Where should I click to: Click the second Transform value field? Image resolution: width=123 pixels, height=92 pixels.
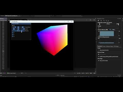point(18,27)
